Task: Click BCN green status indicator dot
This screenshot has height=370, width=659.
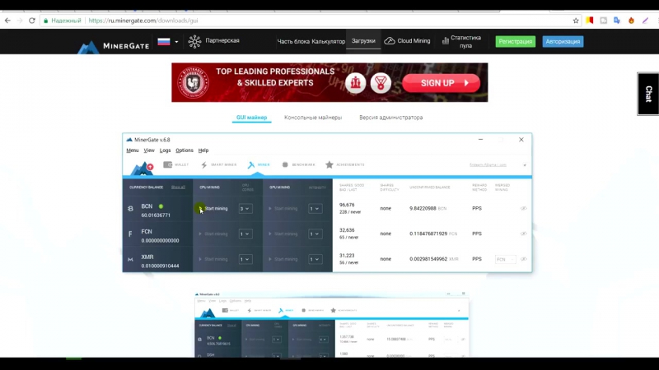Action: 161,206
